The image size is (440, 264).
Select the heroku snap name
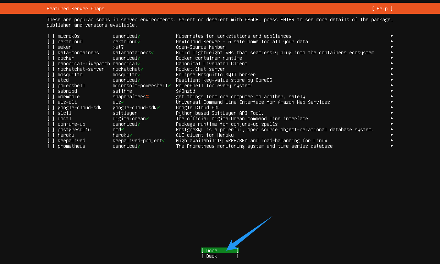click(x=66, y=135)
